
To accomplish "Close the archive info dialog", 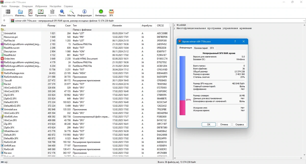I will (x=244, y=41).
